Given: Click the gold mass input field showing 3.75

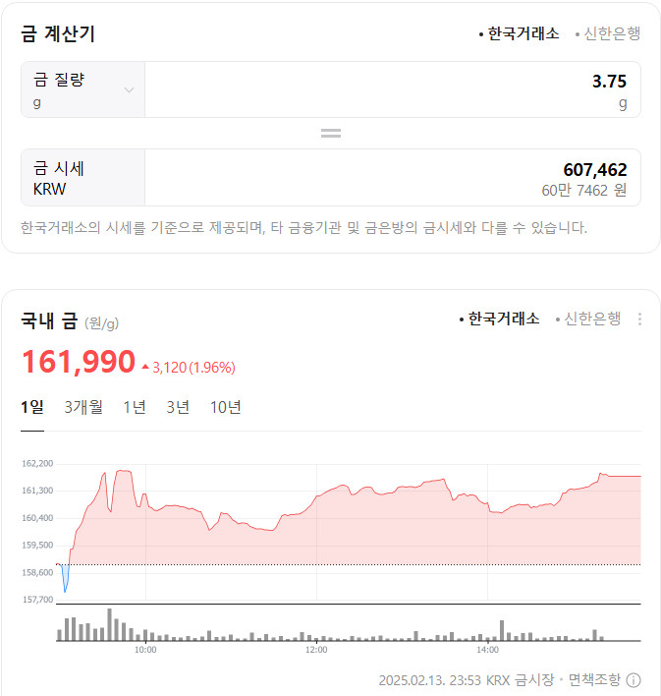Looking at the screenshot, I should point(393,89).
